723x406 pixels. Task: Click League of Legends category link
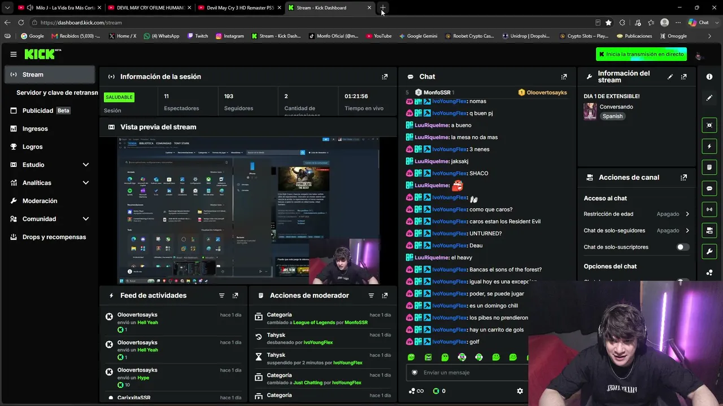(x=314, y=323)
